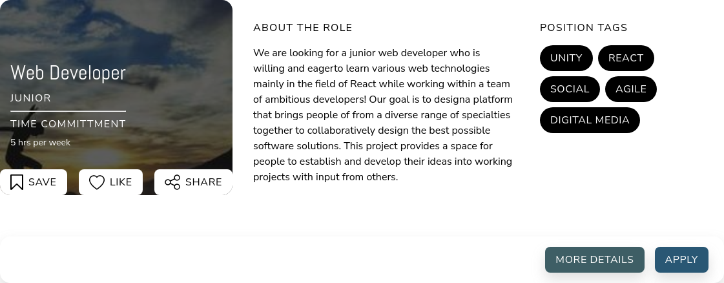724x283 pixels.
Task: Click the bookmark icon on Save
Action: click(x=17, y=182)
